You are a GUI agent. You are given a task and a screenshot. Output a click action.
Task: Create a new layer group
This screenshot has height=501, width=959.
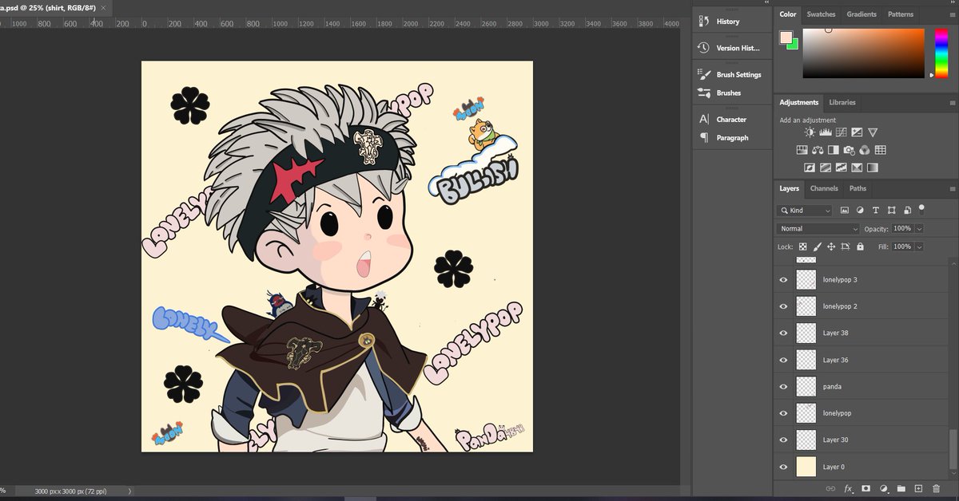click(x=901, y=488)
